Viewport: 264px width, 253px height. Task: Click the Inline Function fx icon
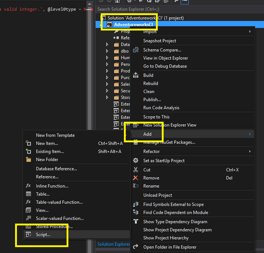click(x=28, y=186)
